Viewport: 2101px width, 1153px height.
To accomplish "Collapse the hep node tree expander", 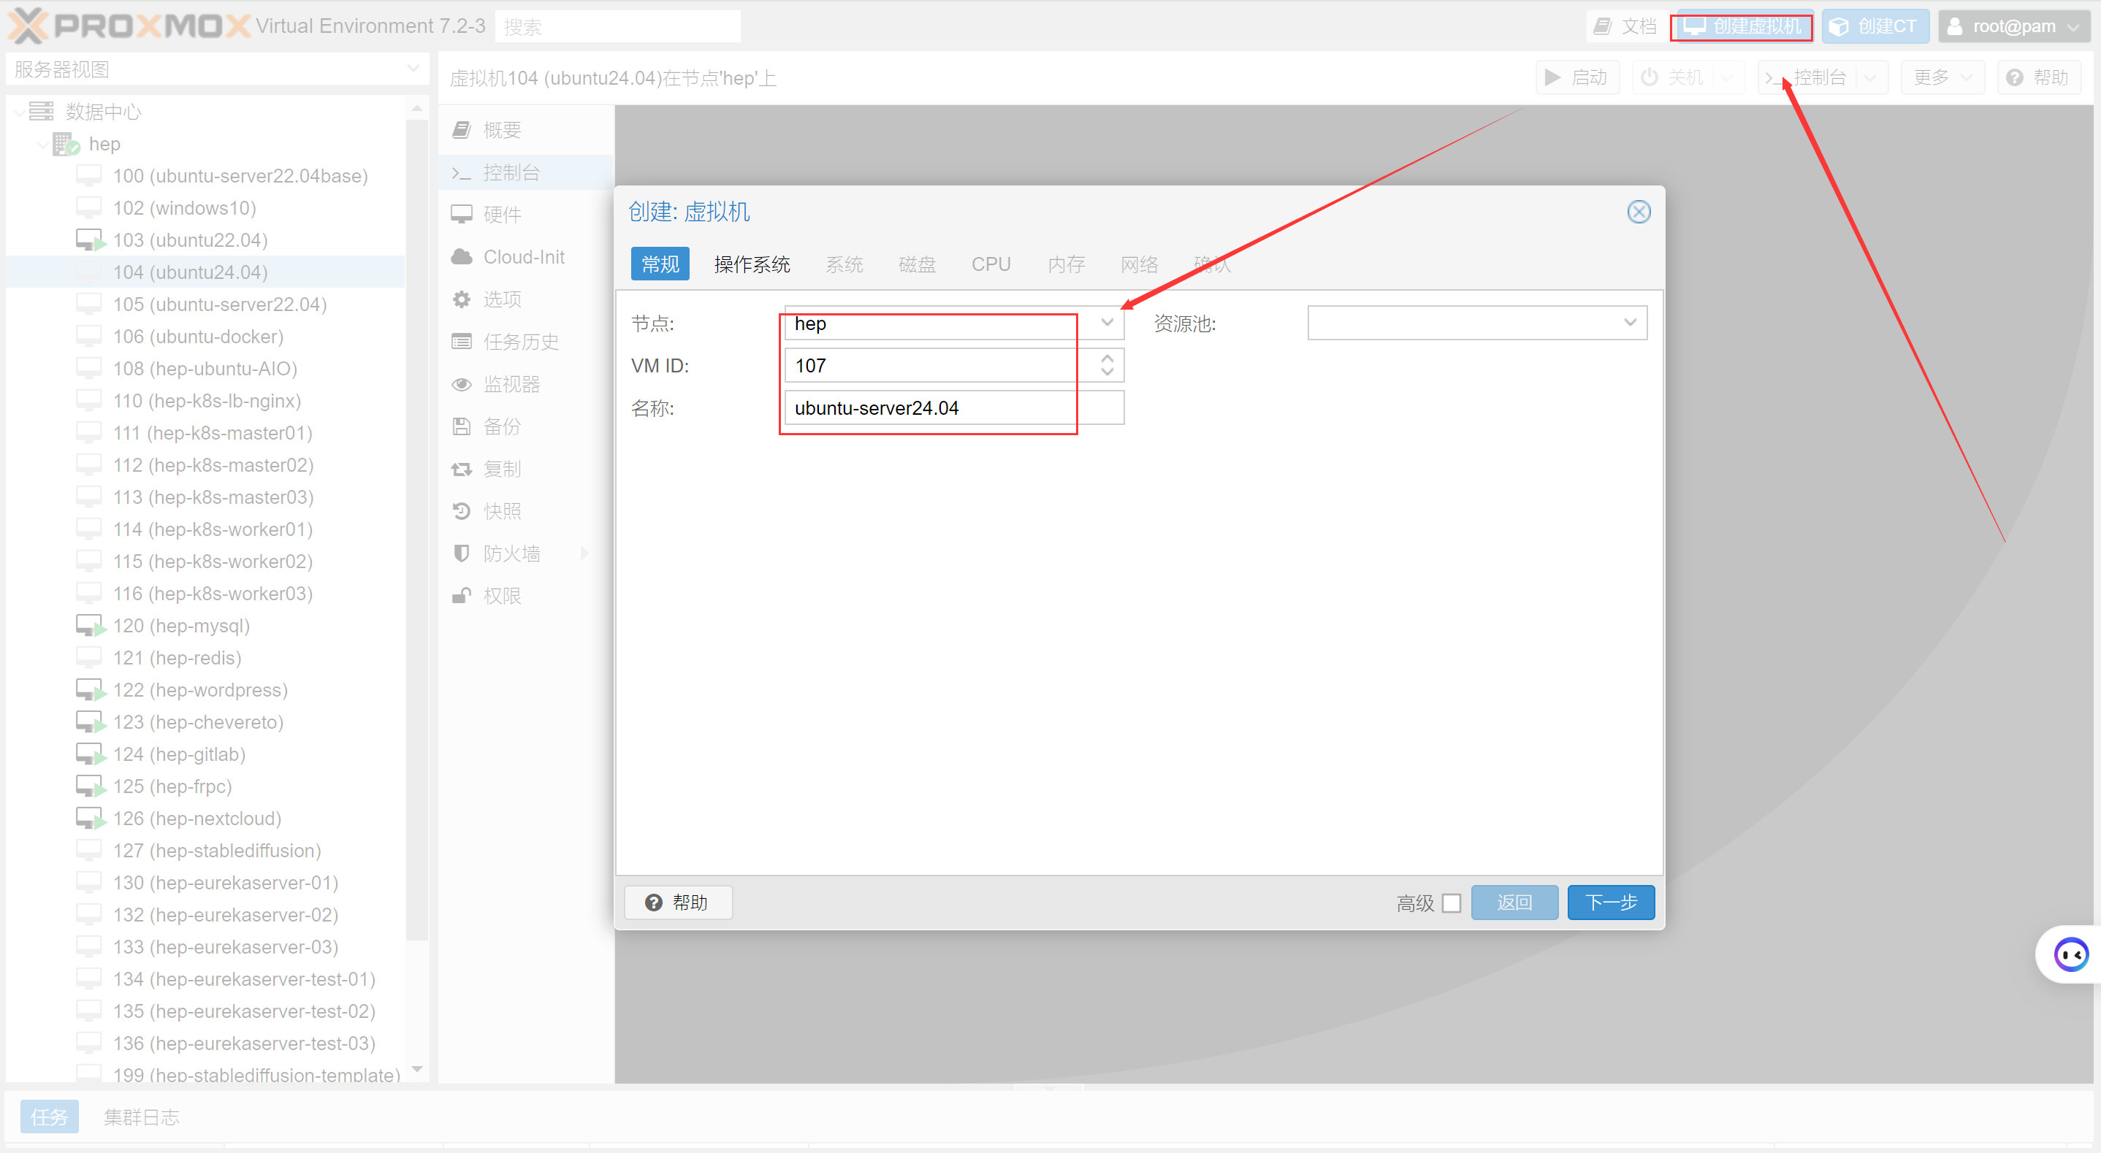I will pos(42,145).
